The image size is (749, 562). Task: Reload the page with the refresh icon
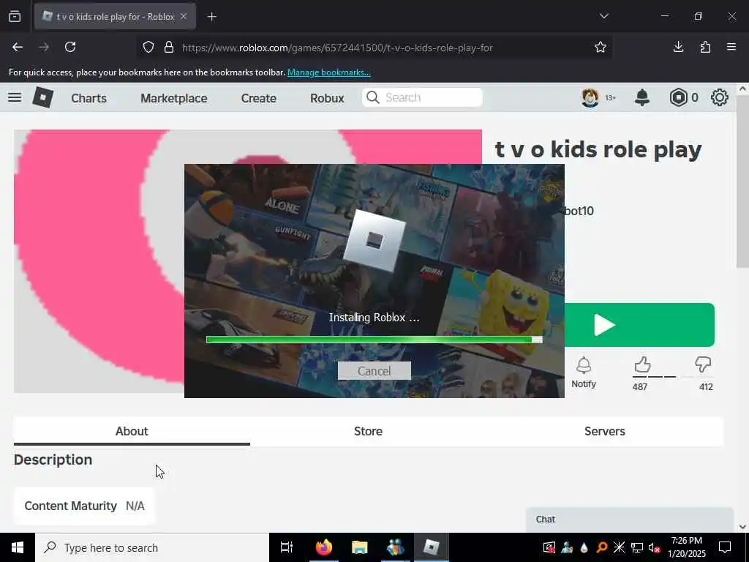click(x=70, y=47)
